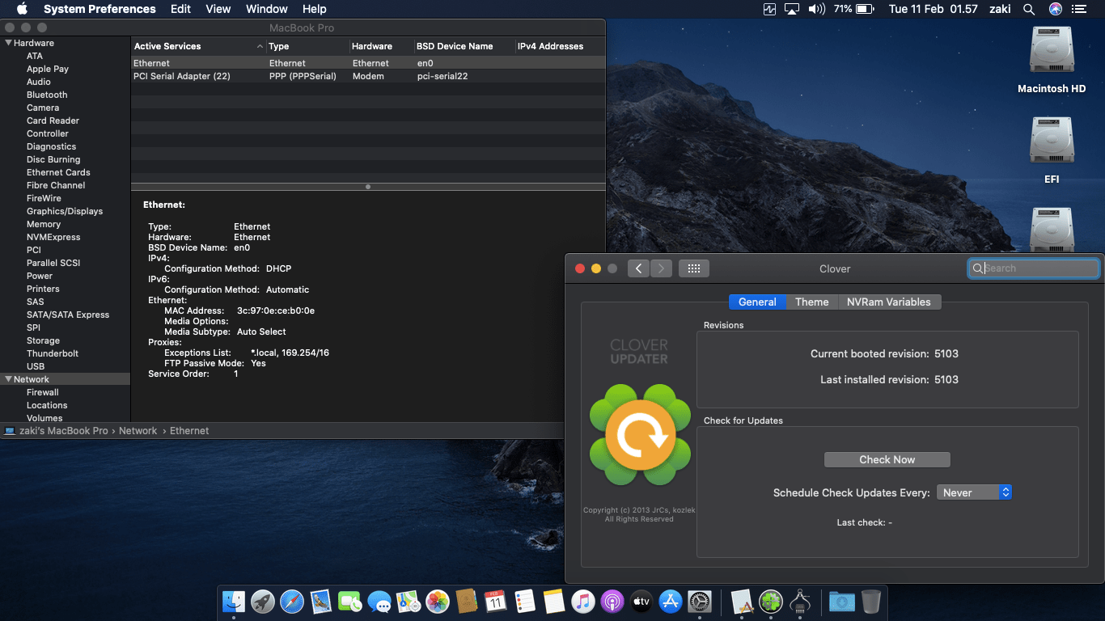Click the Spotlight search magnifier in menu bar
This screenshot has height=621, width=1105.
[x=1029, y=9]
